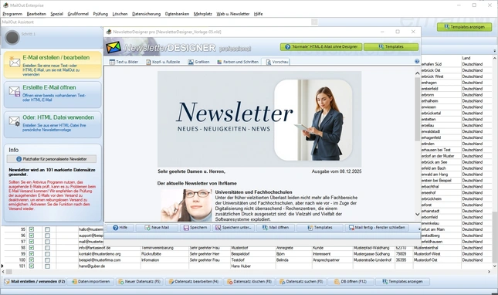Open the Bearbeiten menu
This screenshot has height=295, width=498.
point(36,14)
